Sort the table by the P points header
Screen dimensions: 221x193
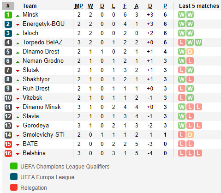pyautogui.click(x=165, y=6)
